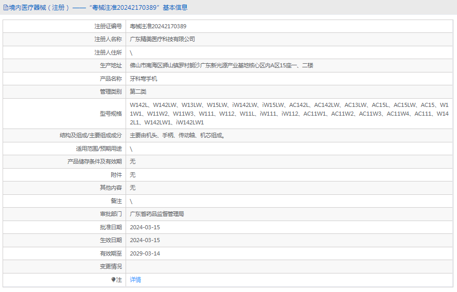The image size is (457, 292).
Task: Click the page title 境内医疗器械（注册）
Action: (x=39, y=8)
